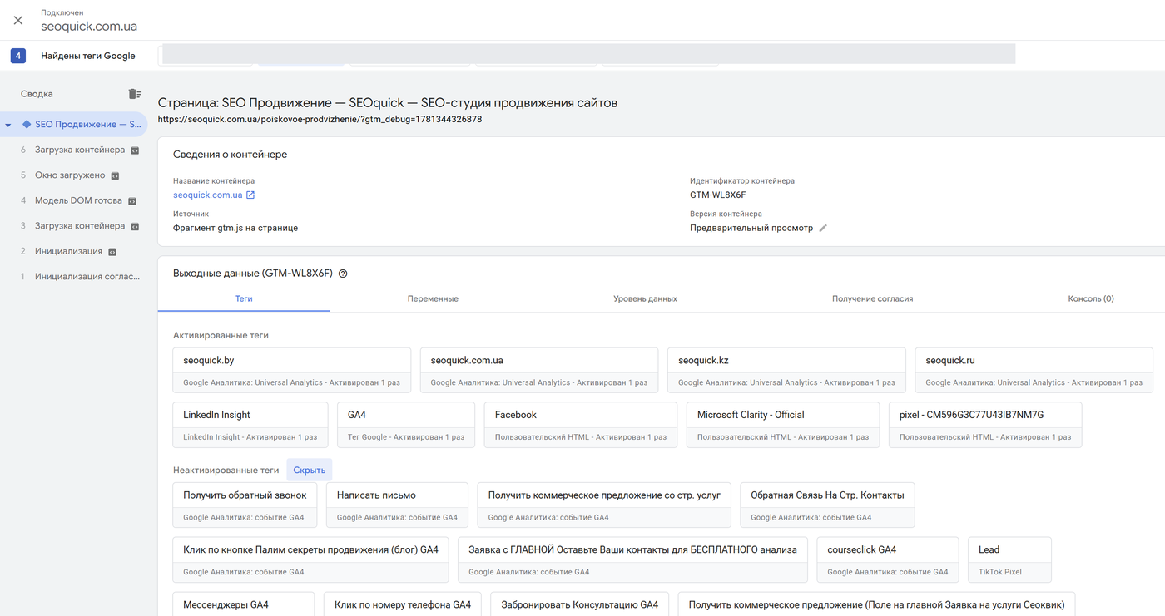The height and width of the screenshot is (616, 1165).
Task: Click the icon beside Модель DOM готова event
Action: tap(131, 201)
